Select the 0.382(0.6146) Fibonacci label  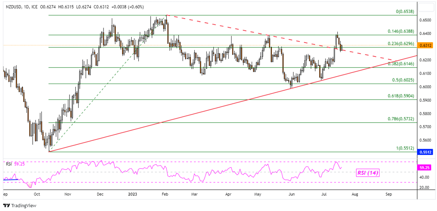click(x=401, y=64)
